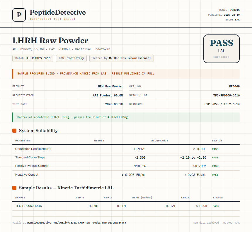This screenshot has height=232, width=252.
Task: Click PASS status in Correlation Coefficient row
Action: pos(215,149)
